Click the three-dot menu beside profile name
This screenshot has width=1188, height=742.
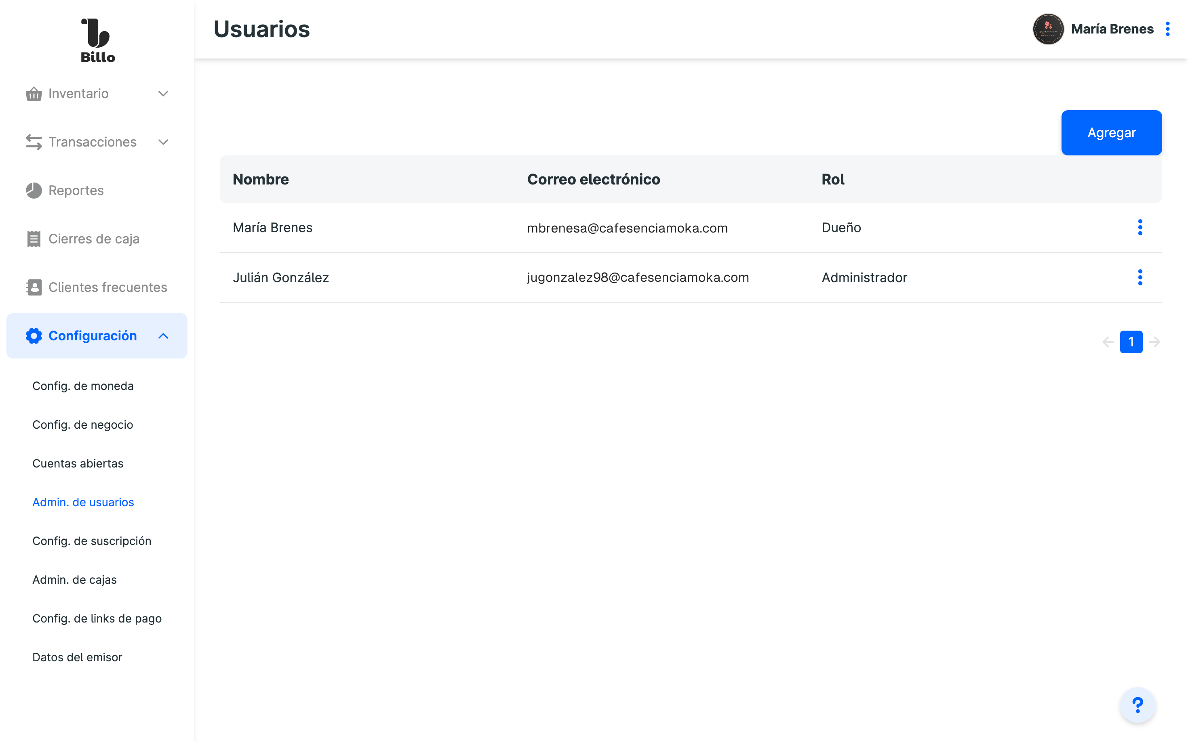(x=1168, y=29)
